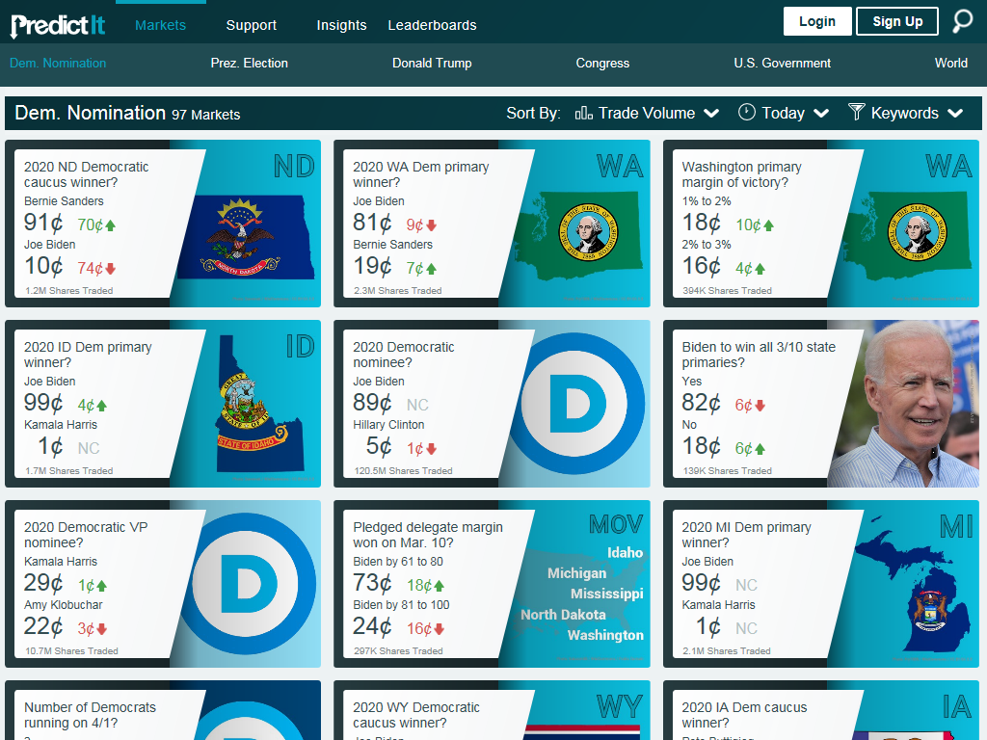Click the 2% to 3% price of 16¢

(x=702, y=266)
